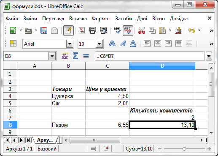
Task: Align cell contents right
Action: pyautogui.click(x=168, y=44)
